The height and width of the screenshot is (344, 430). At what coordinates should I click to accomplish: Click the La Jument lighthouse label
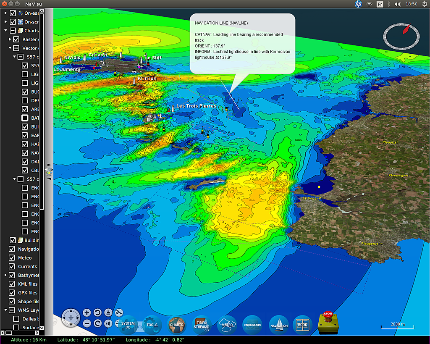[x=66, y=69]
